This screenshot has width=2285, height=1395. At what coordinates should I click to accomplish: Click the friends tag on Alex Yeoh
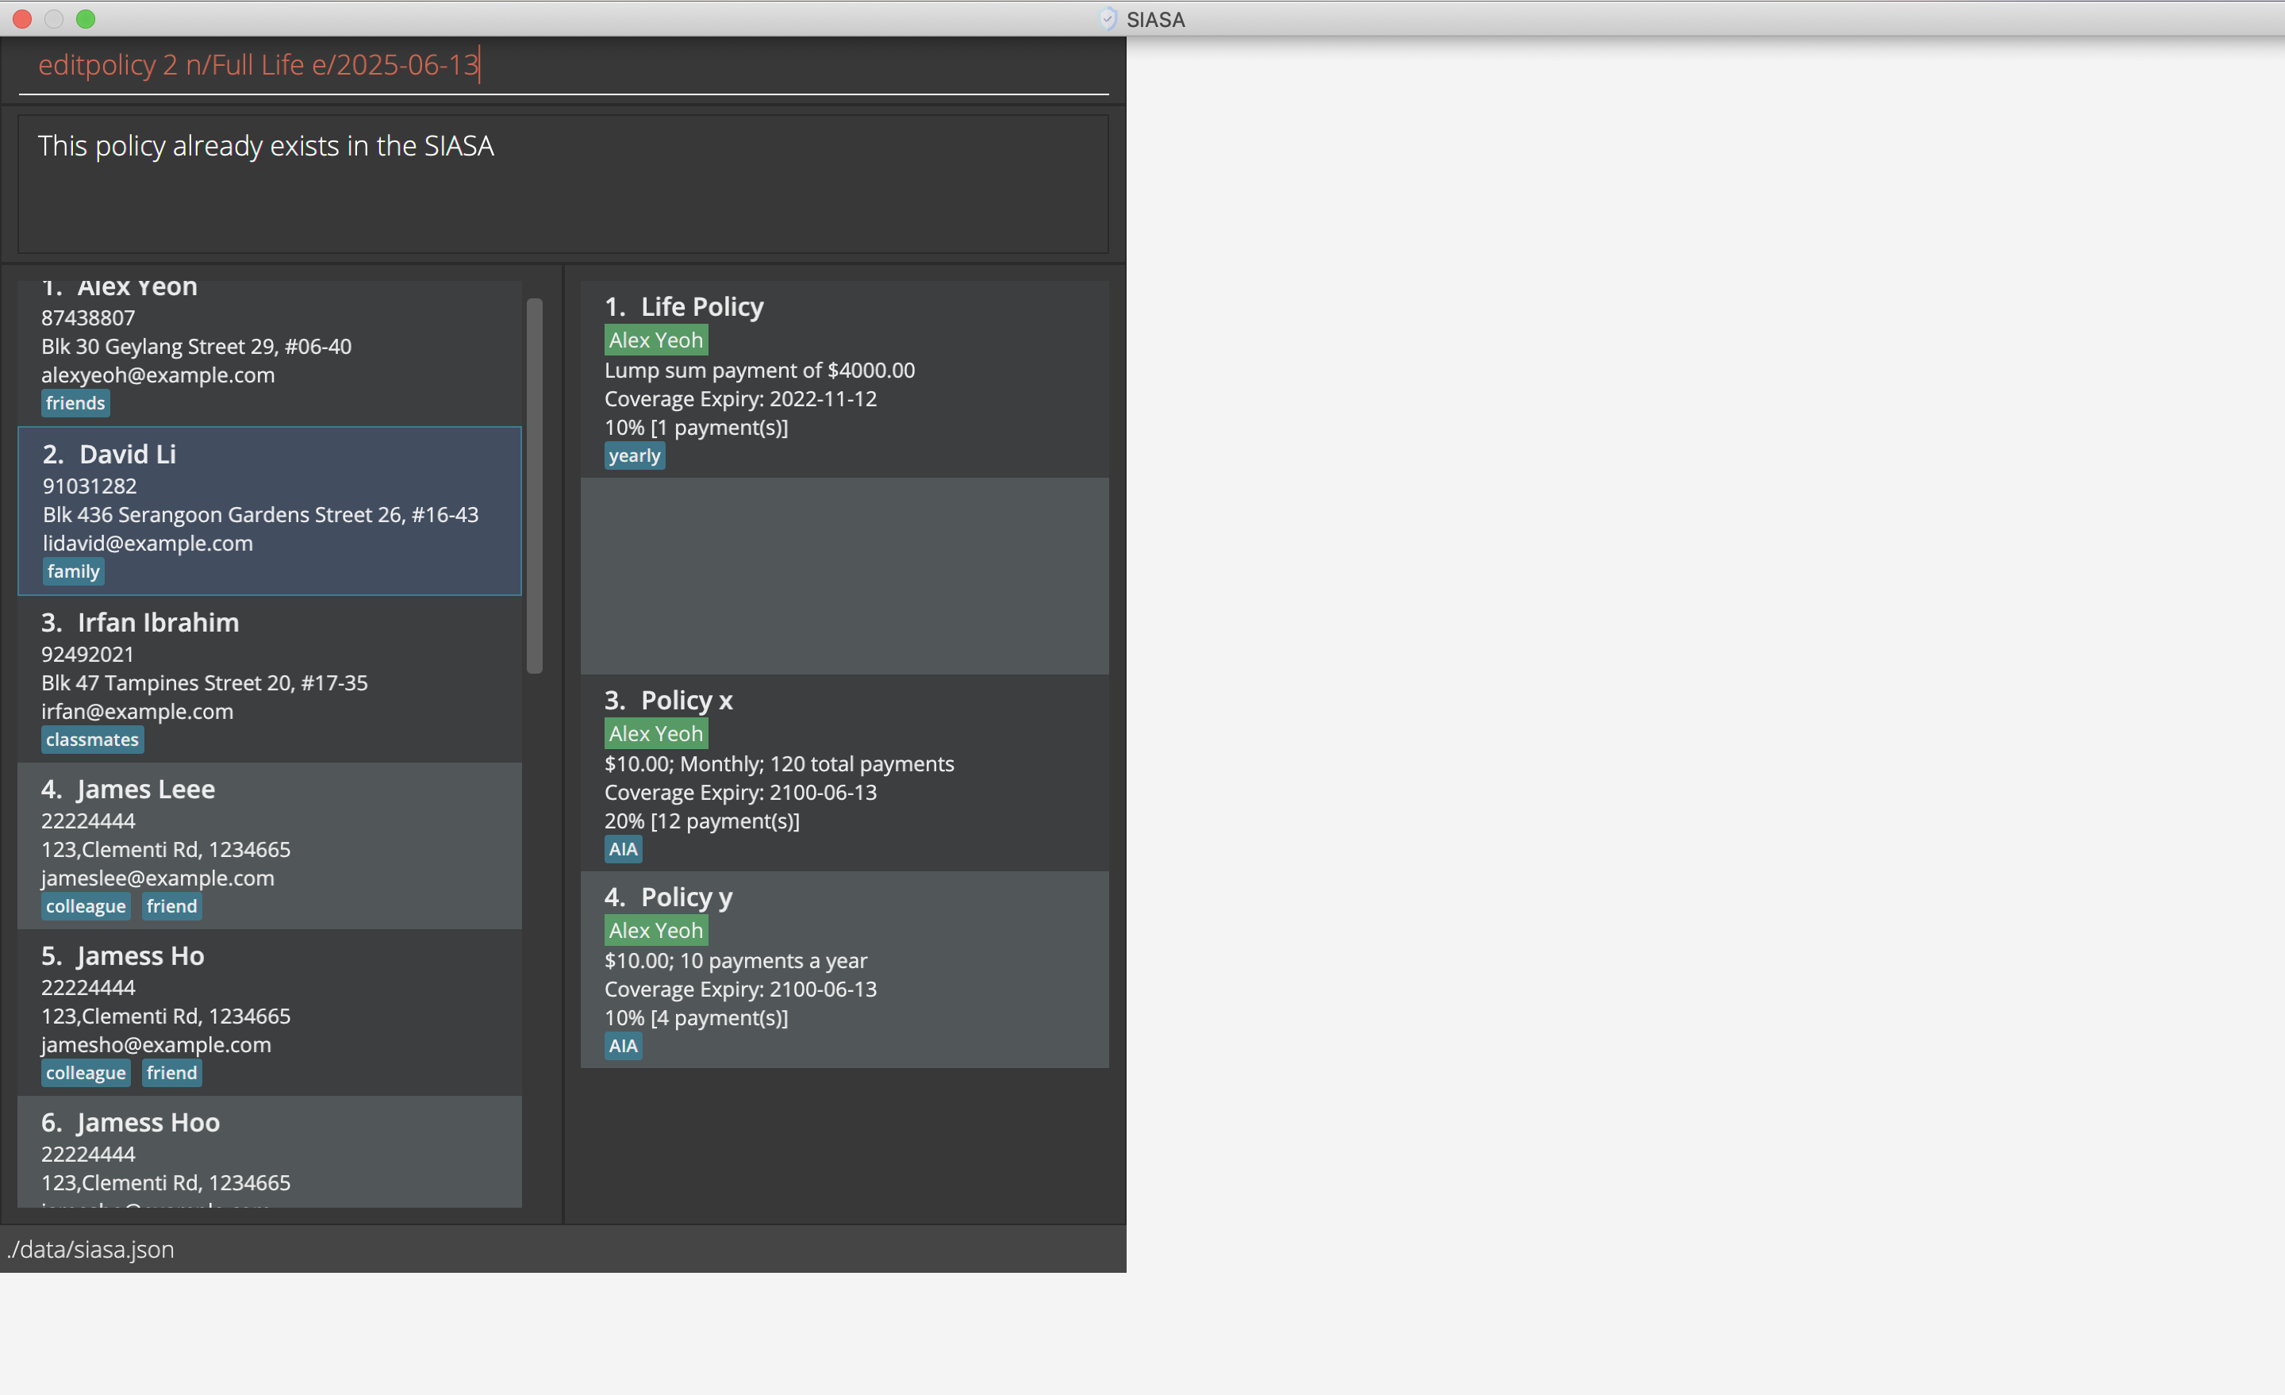pyautogui.click(x=75, y=403)
